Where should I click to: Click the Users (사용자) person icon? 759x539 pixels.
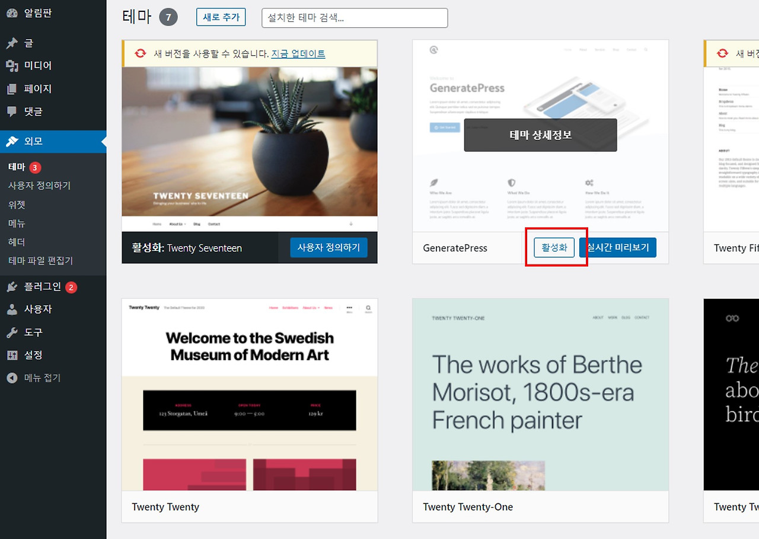coord(12,310)
